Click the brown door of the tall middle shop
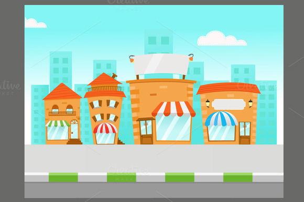Image resolution: width=304 pixels, height=202 pixels. click(146, 131)
